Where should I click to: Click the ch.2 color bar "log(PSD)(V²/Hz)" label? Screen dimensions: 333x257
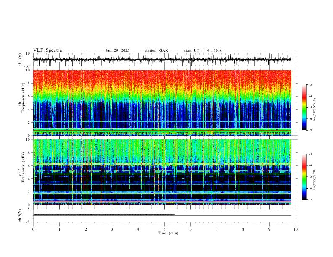pyautogui.click(x=315, y=179)
